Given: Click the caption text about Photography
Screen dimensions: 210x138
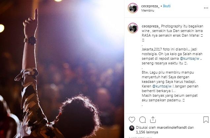Looking at the screenshot, I should 172,31.
